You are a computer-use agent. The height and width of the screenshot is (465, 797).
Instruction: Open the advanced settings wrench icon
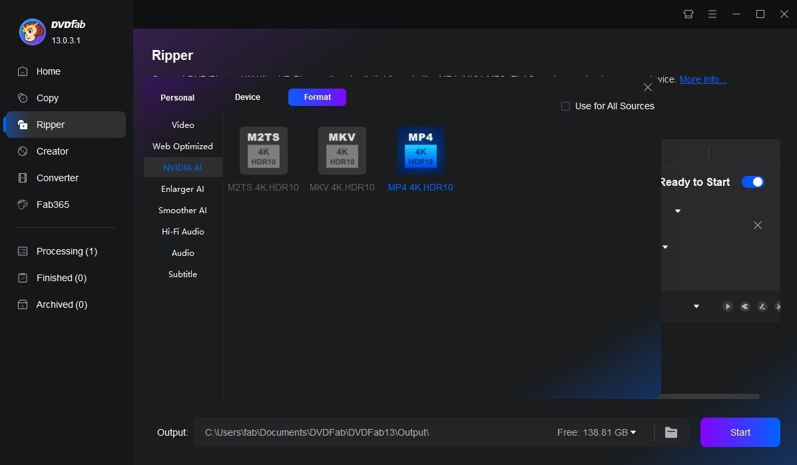pyautogui.click(x=744, y=306)
